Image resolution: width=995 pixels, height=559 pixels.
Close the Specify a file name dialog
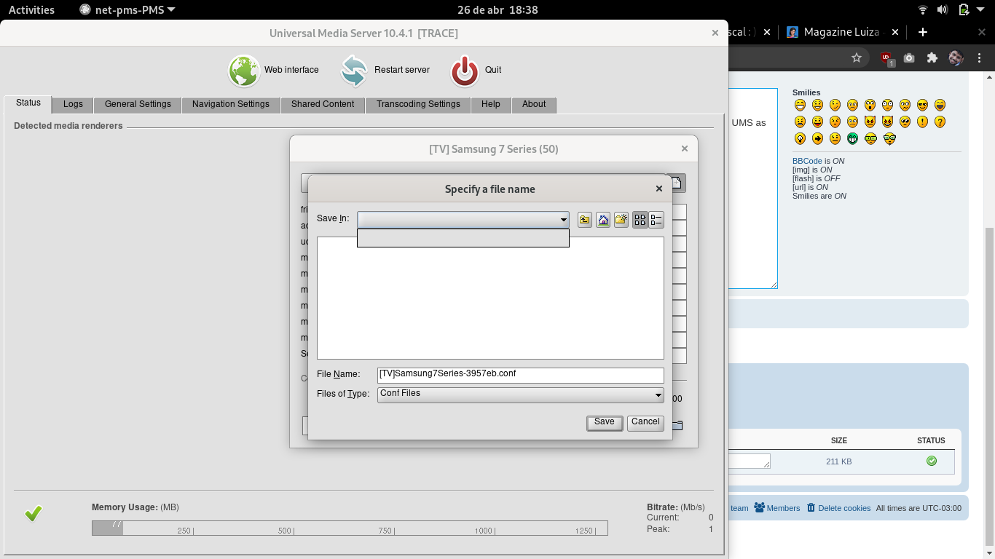point(659,189)
